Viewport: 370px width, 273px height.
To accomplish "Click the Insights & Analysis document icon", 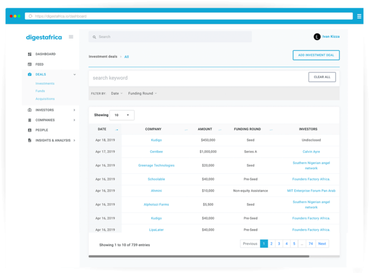I will pos(30,140).
